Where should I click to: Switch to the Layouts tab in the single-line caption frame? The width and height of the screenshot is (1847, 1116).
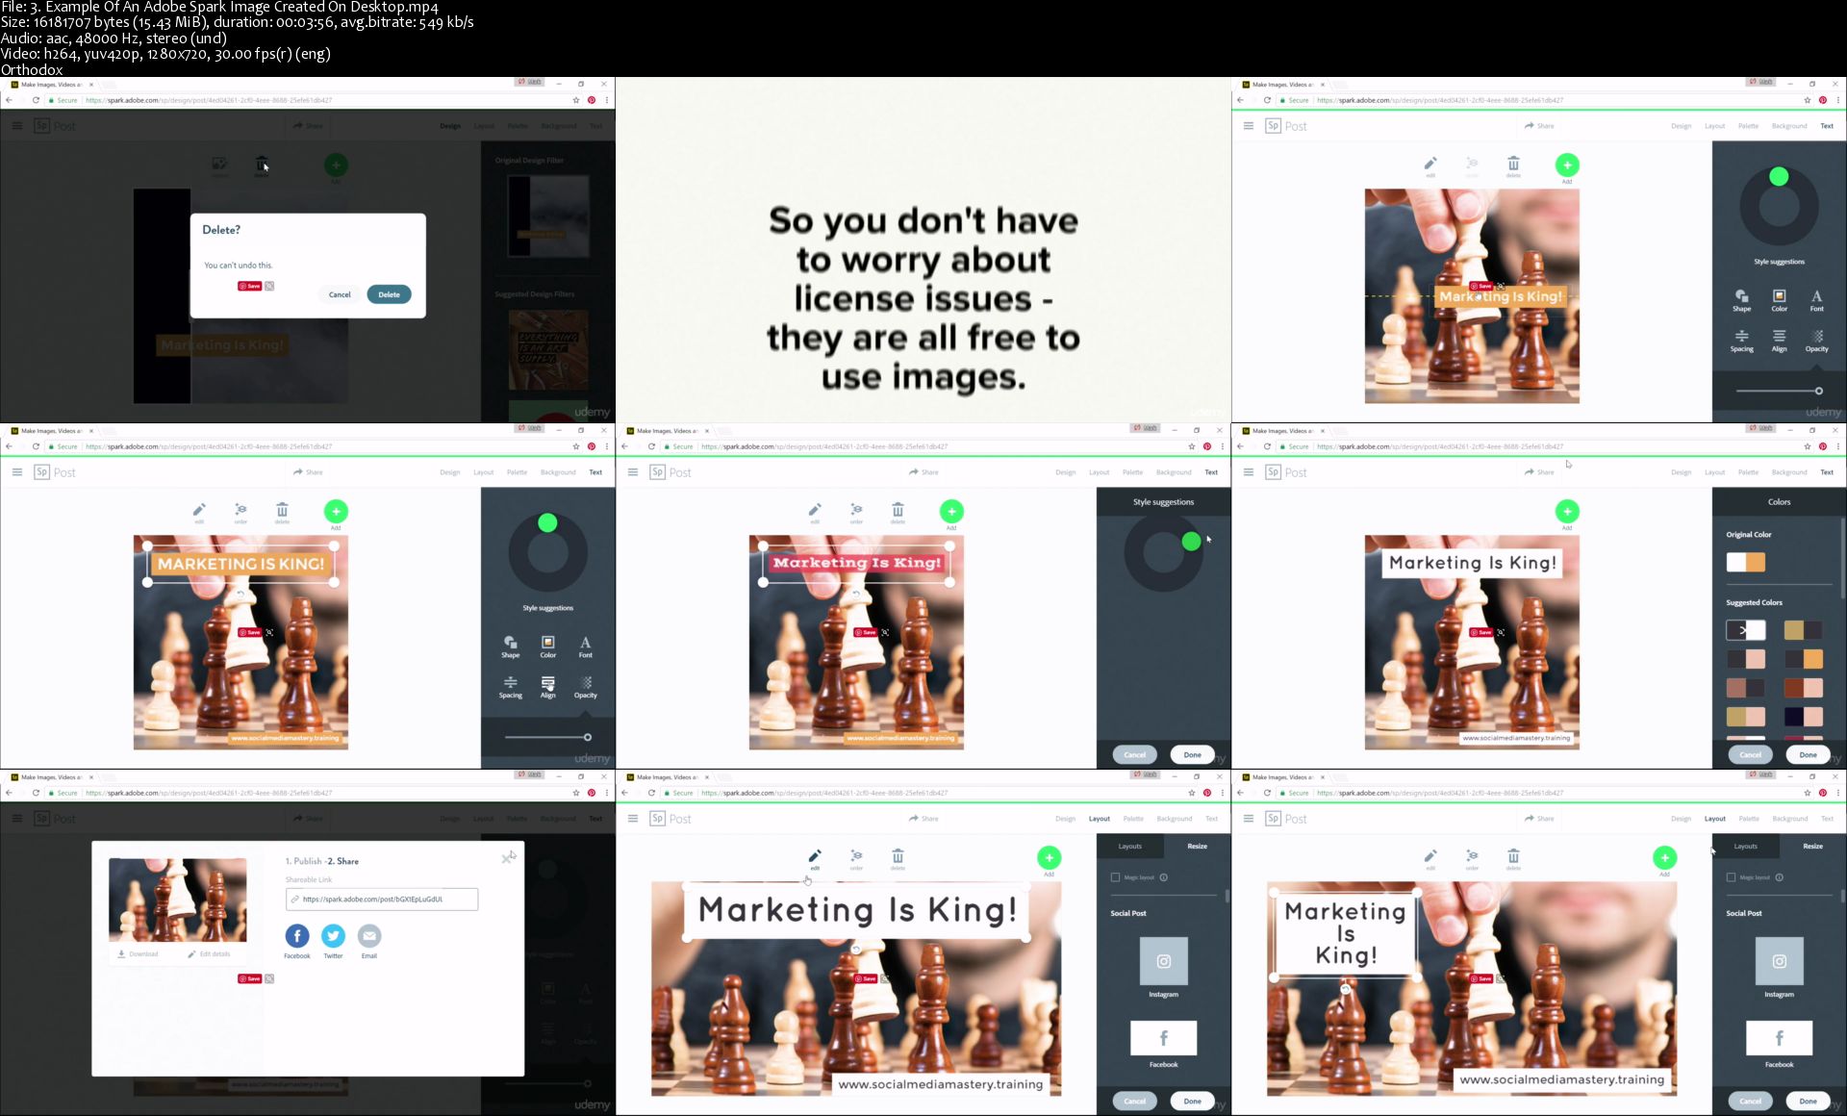1129,846
